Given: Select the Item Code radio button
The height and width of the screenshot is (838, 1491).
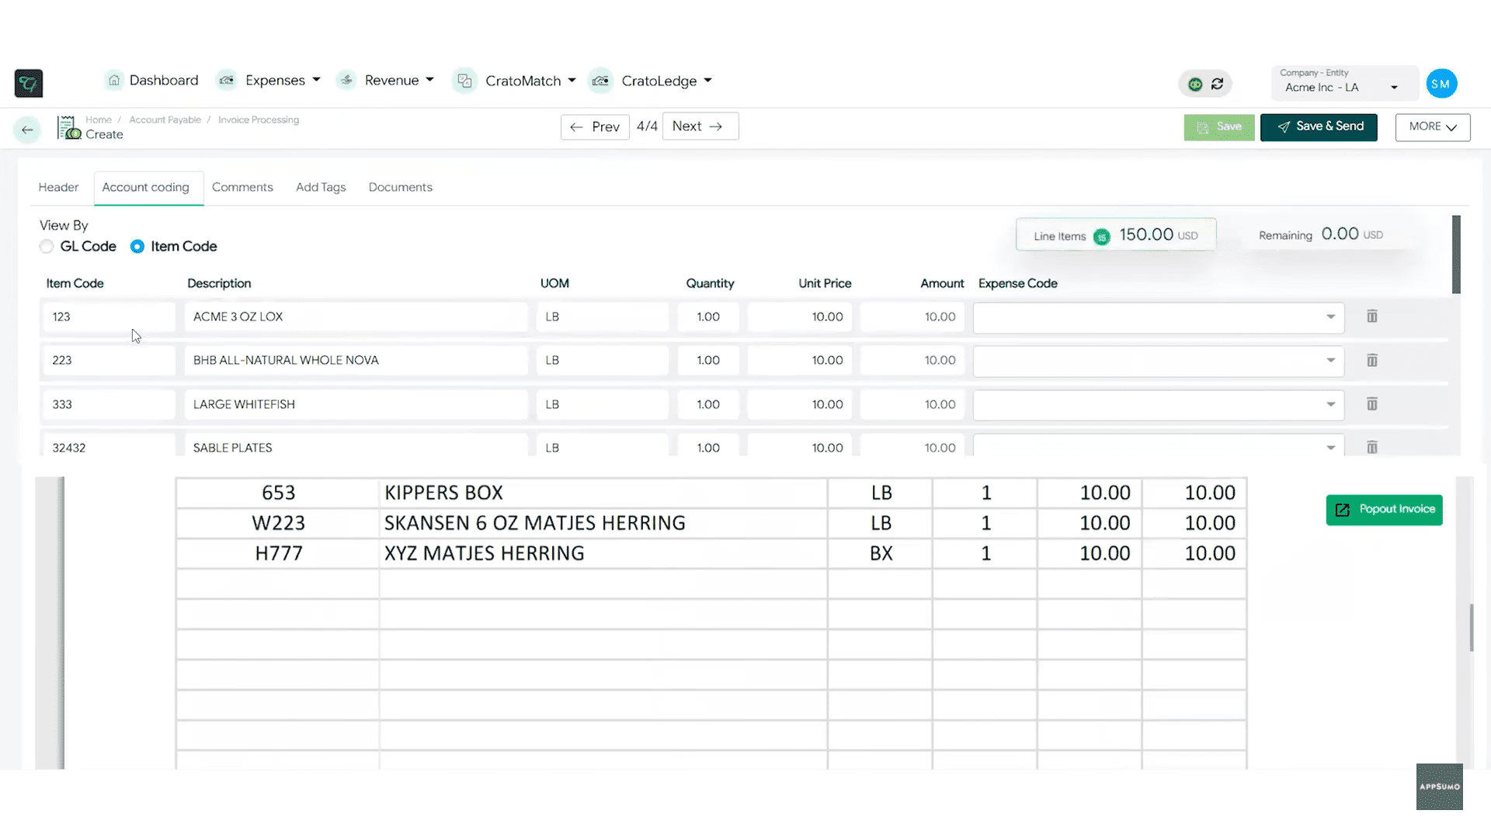Looking at the screenshot, I should pyautogui.click(x=137, y=247).
